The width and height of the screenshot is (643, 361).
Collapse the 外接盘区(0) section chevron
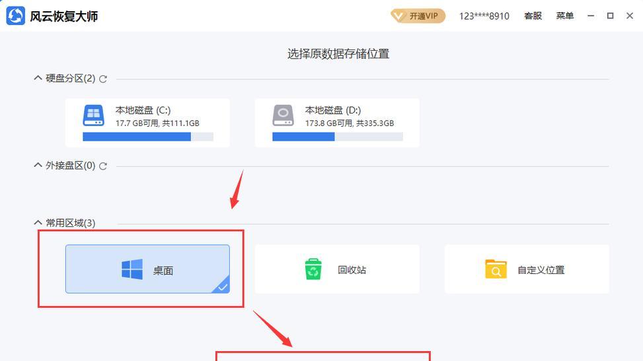point(38,165)
